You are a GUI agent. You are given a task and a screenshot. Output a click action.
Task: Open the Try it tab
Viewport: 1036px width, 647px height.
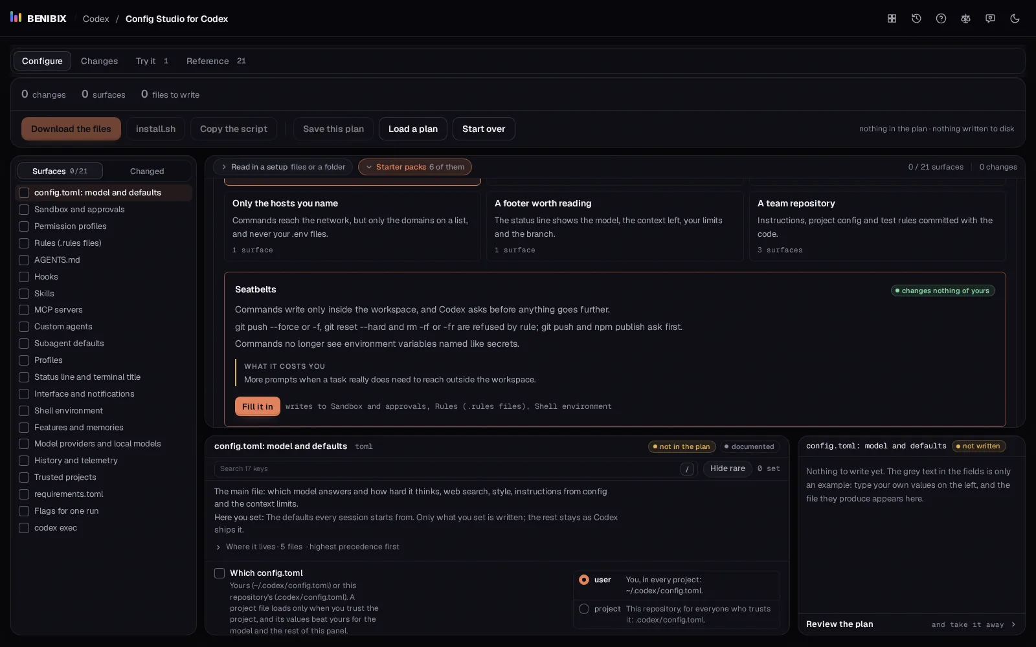(152, 61)
